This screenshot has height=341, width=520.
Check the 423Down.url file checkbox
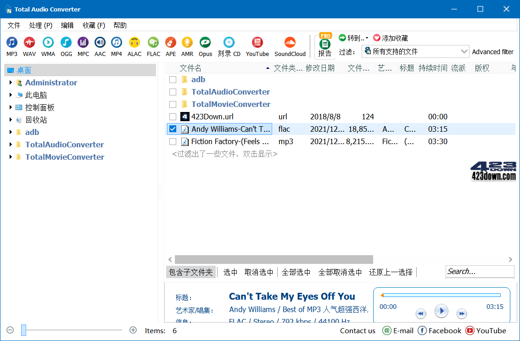(x=173, y=117)
